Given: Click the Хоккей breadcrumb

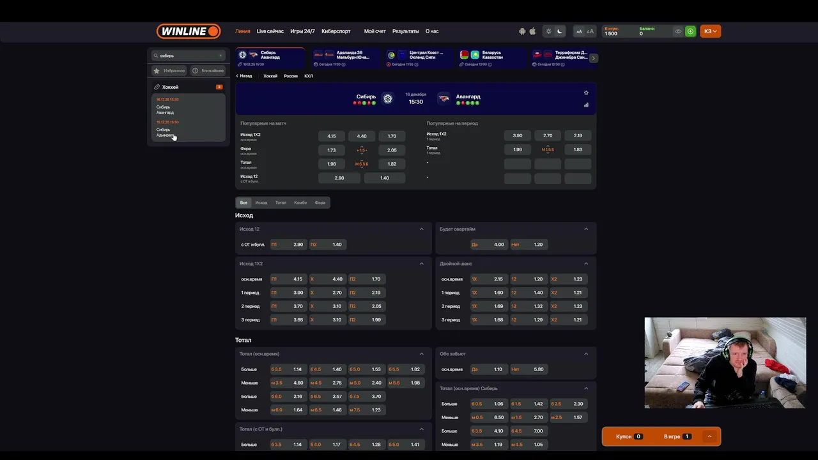Looking at the screenshot, I should 270,76.
